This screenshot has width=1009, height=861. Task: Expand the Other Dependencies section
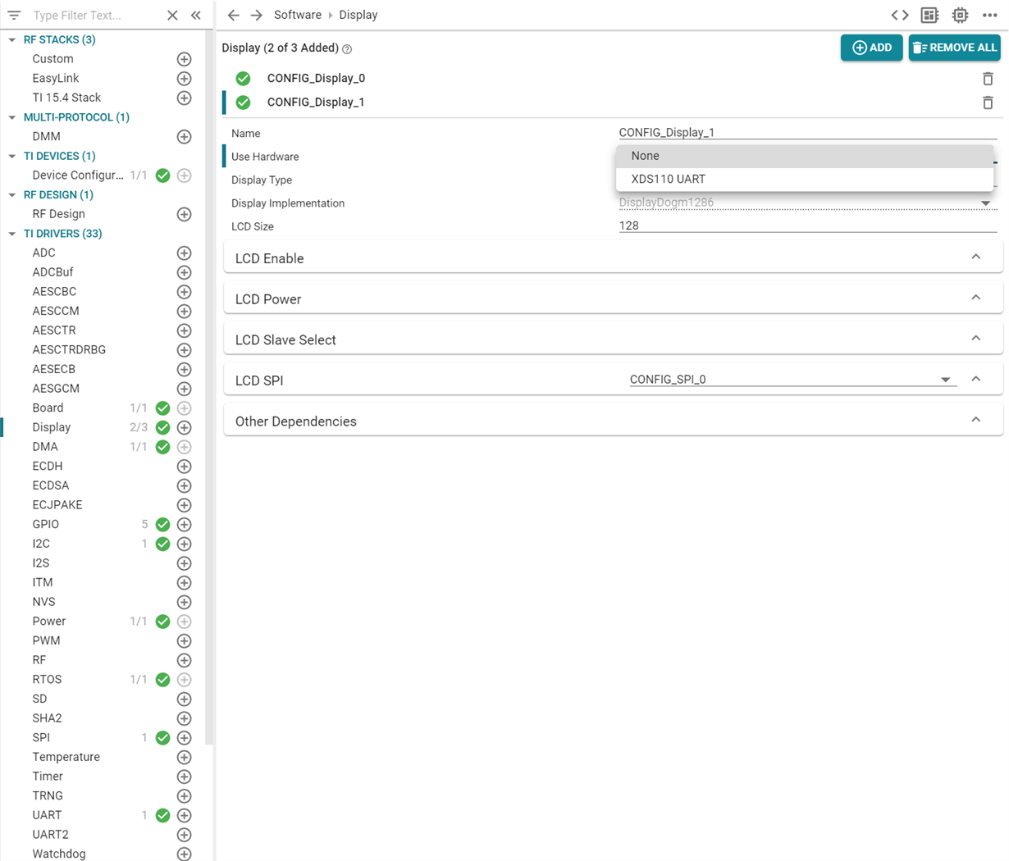tap(976, 420)
